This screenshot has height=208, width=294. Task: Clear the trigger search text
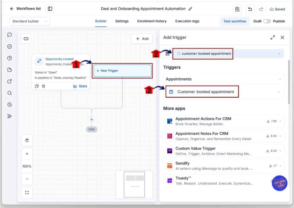pos(279,54)
